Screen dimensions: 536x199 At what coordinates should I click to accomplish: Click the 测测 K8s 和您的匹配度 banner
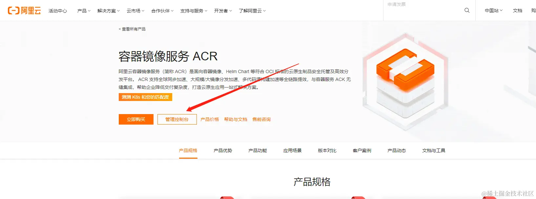pyautogui.click(x=145, y=97)
